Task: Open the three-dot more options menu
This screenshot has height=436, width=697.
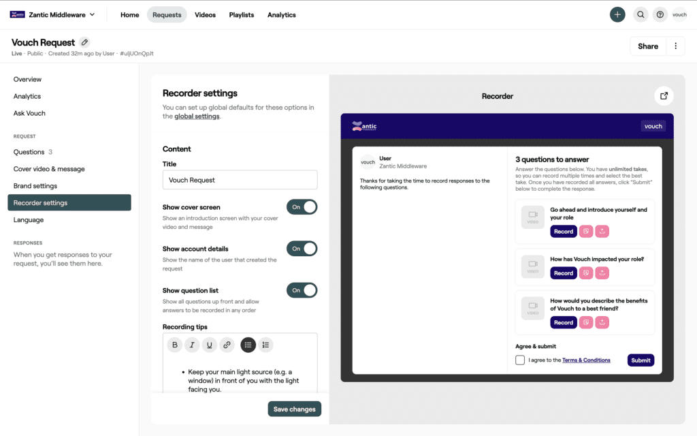Action: coord(676,46)
